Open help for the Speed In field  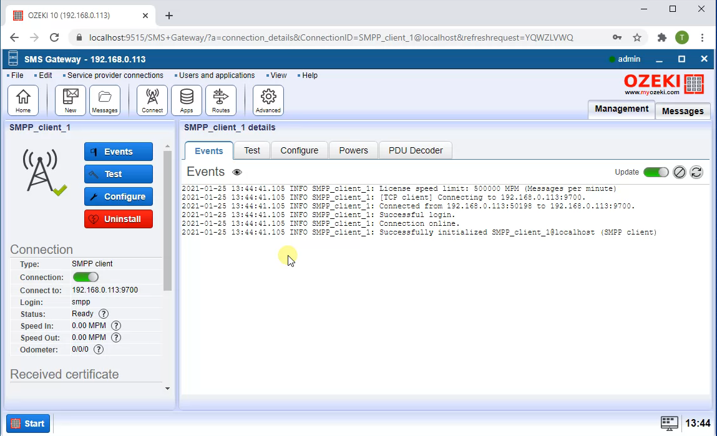[x=116, y=326]
